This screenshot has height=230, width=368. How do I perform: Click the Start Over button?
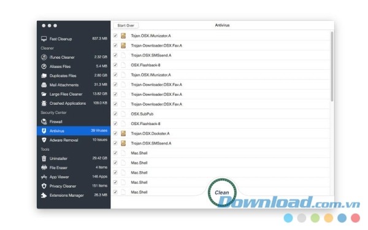[126, 25]
